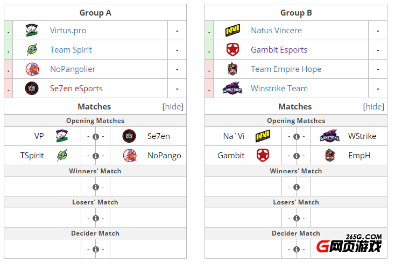Image resolution: width=395 pixels, height=264 pixels.
Task: Open info icon for Group B Winners' Match
Action: (x=297, y=187)
